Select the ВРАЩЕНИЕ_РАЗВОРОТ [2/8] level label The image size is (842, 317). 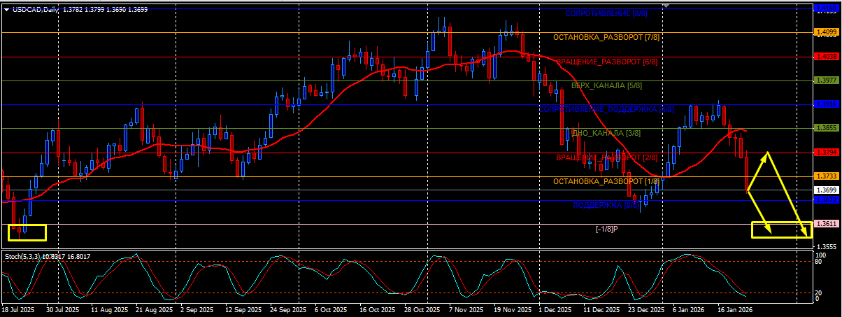pos(606,157)
